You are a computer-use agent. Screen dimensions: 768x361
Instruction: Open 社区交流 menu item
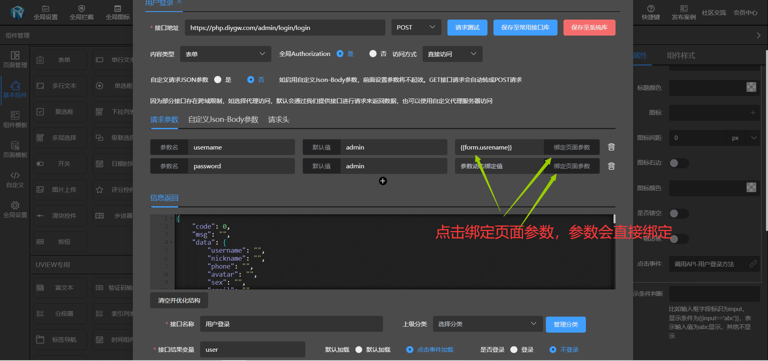click(x=714, y=13)
